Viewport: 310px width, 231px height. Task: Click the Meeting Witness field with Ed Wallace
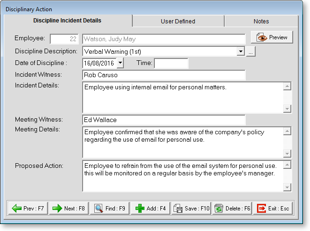(x=163, y=120)
